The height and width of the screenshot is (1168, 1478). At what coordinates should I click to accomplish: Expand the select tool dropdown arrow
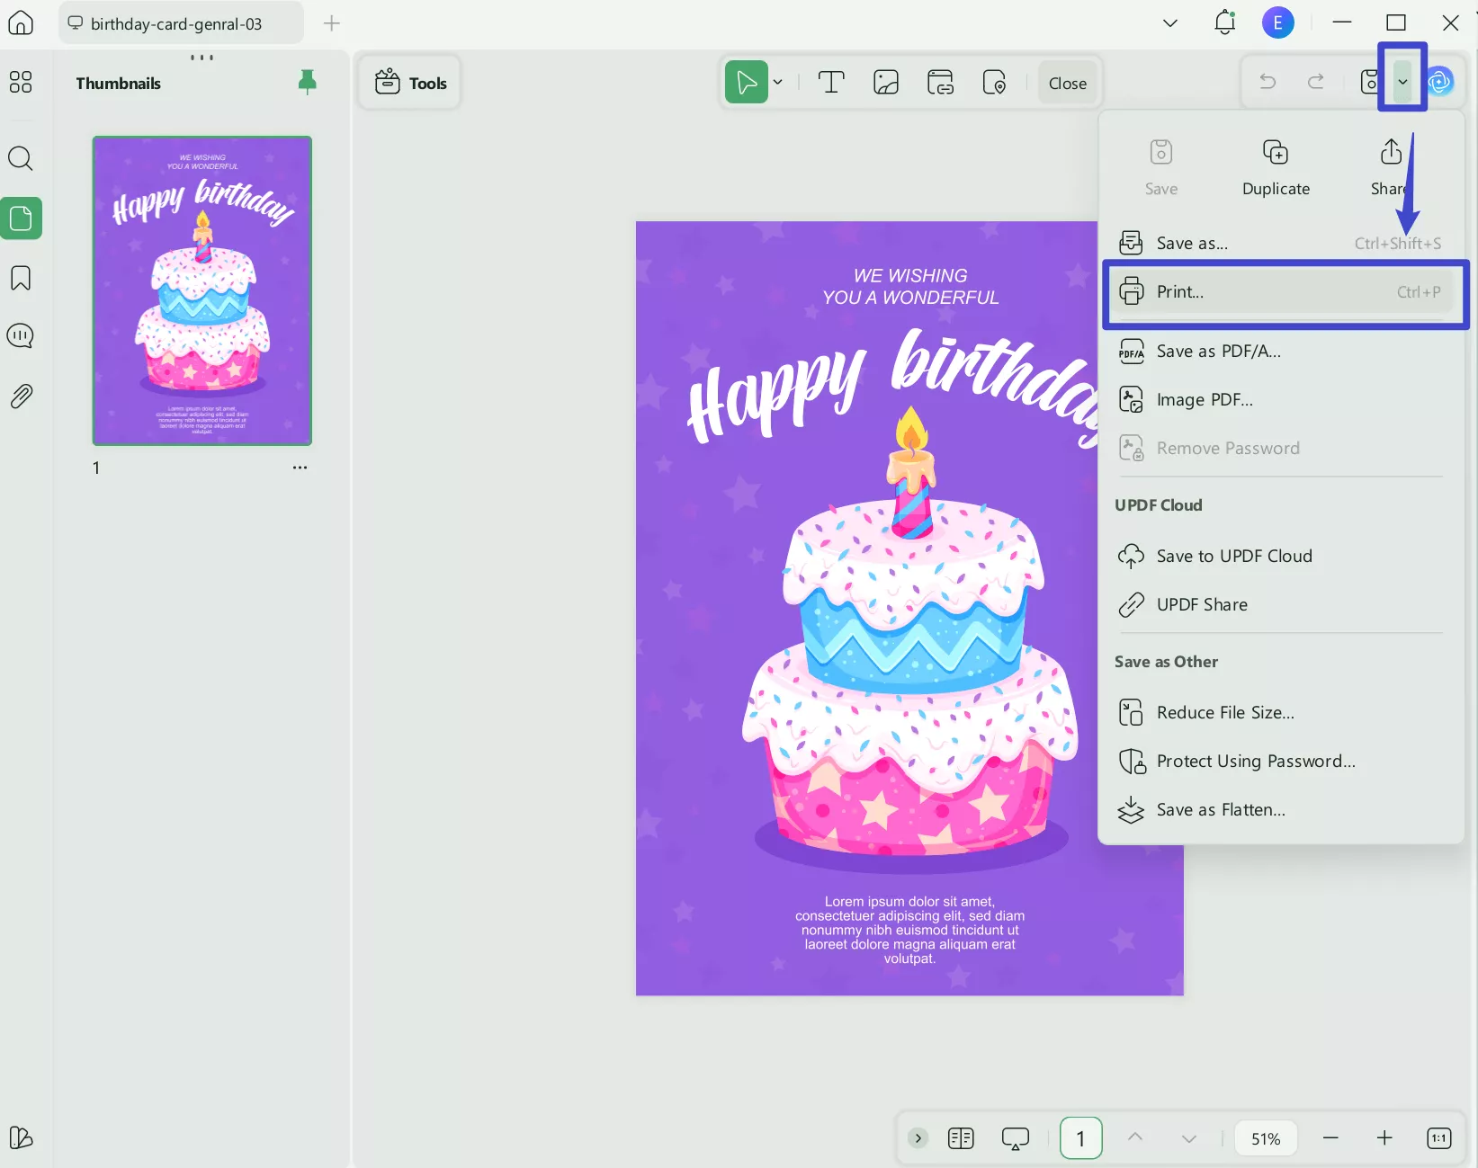[x=778, y=82]
